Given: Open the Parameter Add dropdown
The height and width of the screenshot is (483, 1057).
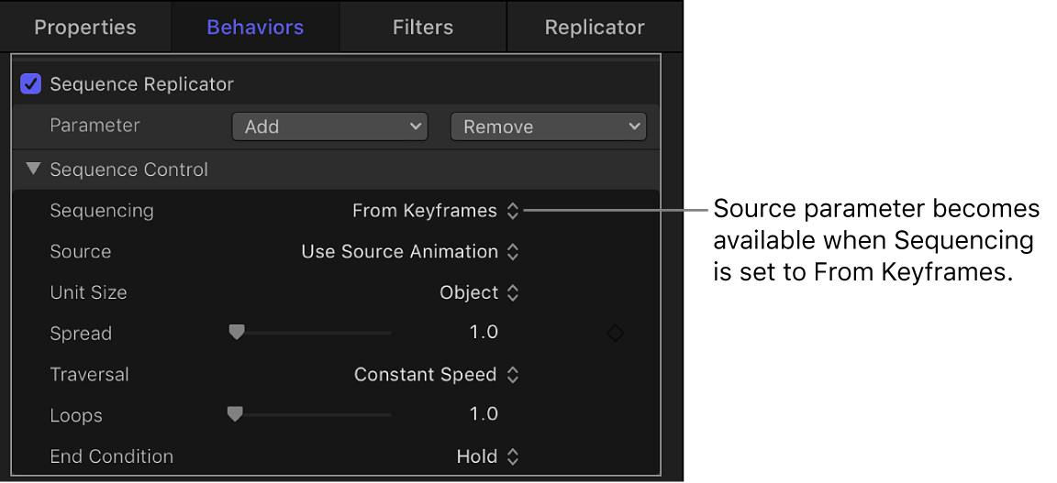Looking at the screenshot, I should click(x=329, y=126).
